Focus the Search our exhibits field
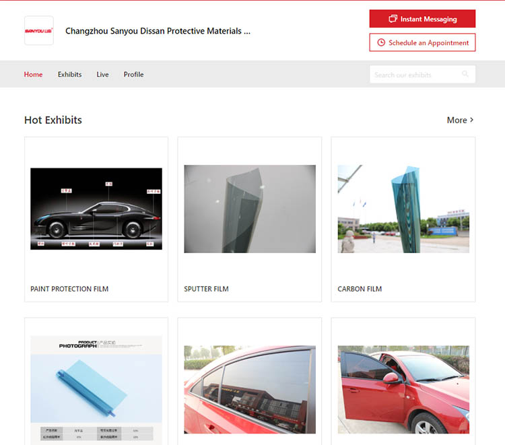Screen dimensions: 505x445 [x=414, y=75]
